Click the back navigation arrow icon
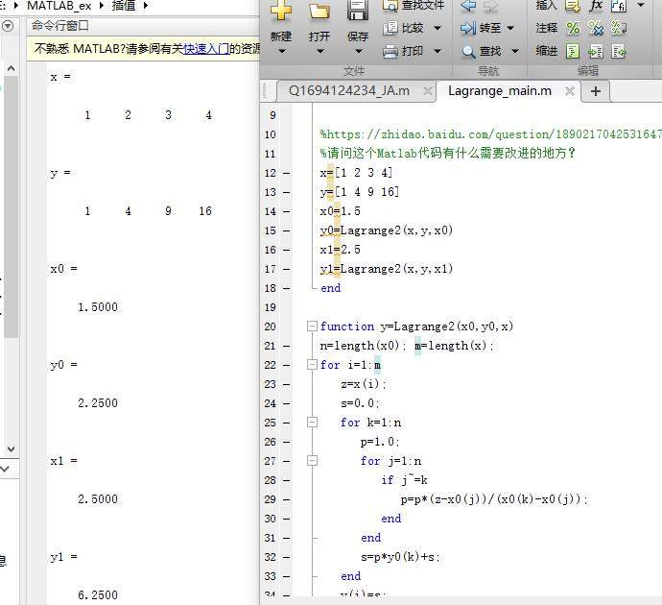The image size is (662, 605). click(x=467, y=6)
